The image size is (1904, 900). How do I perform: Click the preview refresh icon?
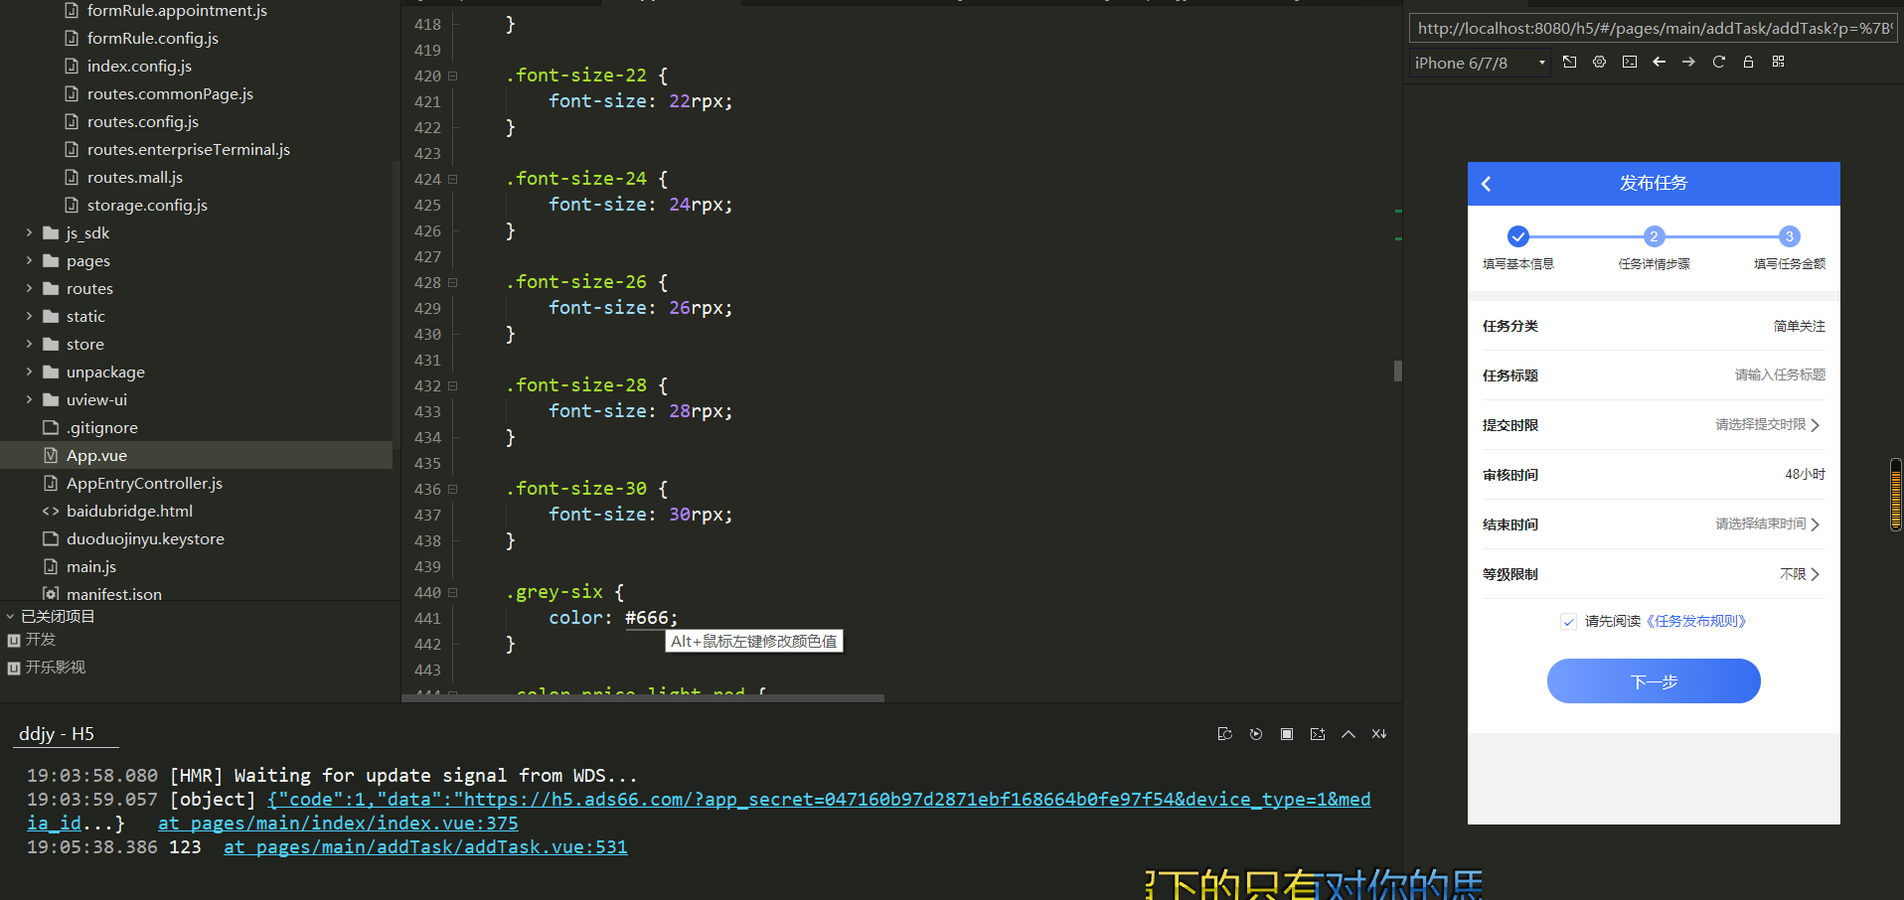[1718, 62]
